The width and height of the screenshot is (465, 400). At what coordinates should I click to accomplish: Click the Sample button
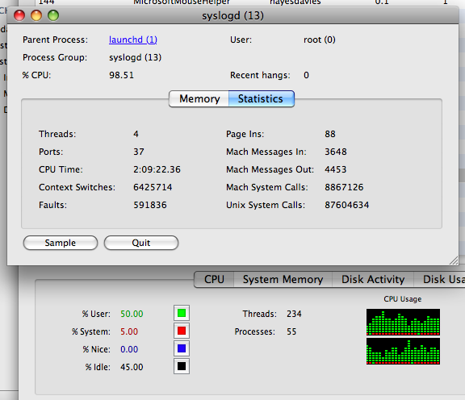pos(61,243)
